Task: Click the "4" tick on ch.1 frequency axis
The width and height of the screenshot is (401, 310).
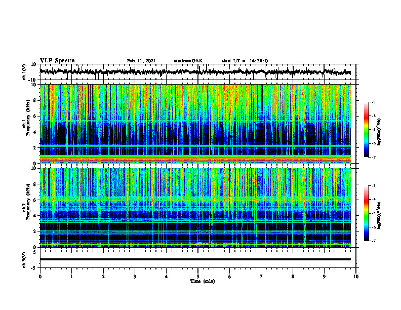Action: (35, 132)
